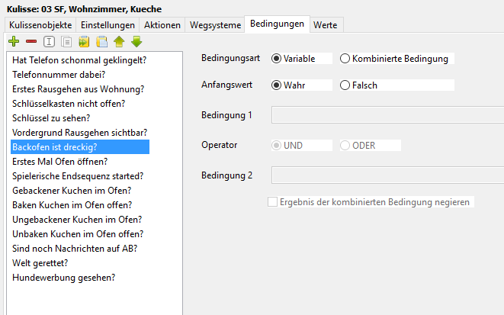Open the Bedingung 2 dropdown field
The width and height of the screenshot is (504, 315).
(387, 175)
